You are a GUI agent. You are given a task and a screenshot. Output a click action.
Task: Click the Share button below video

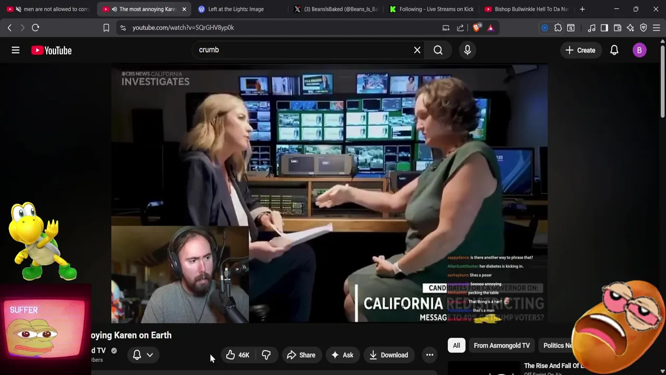[301, 355]
